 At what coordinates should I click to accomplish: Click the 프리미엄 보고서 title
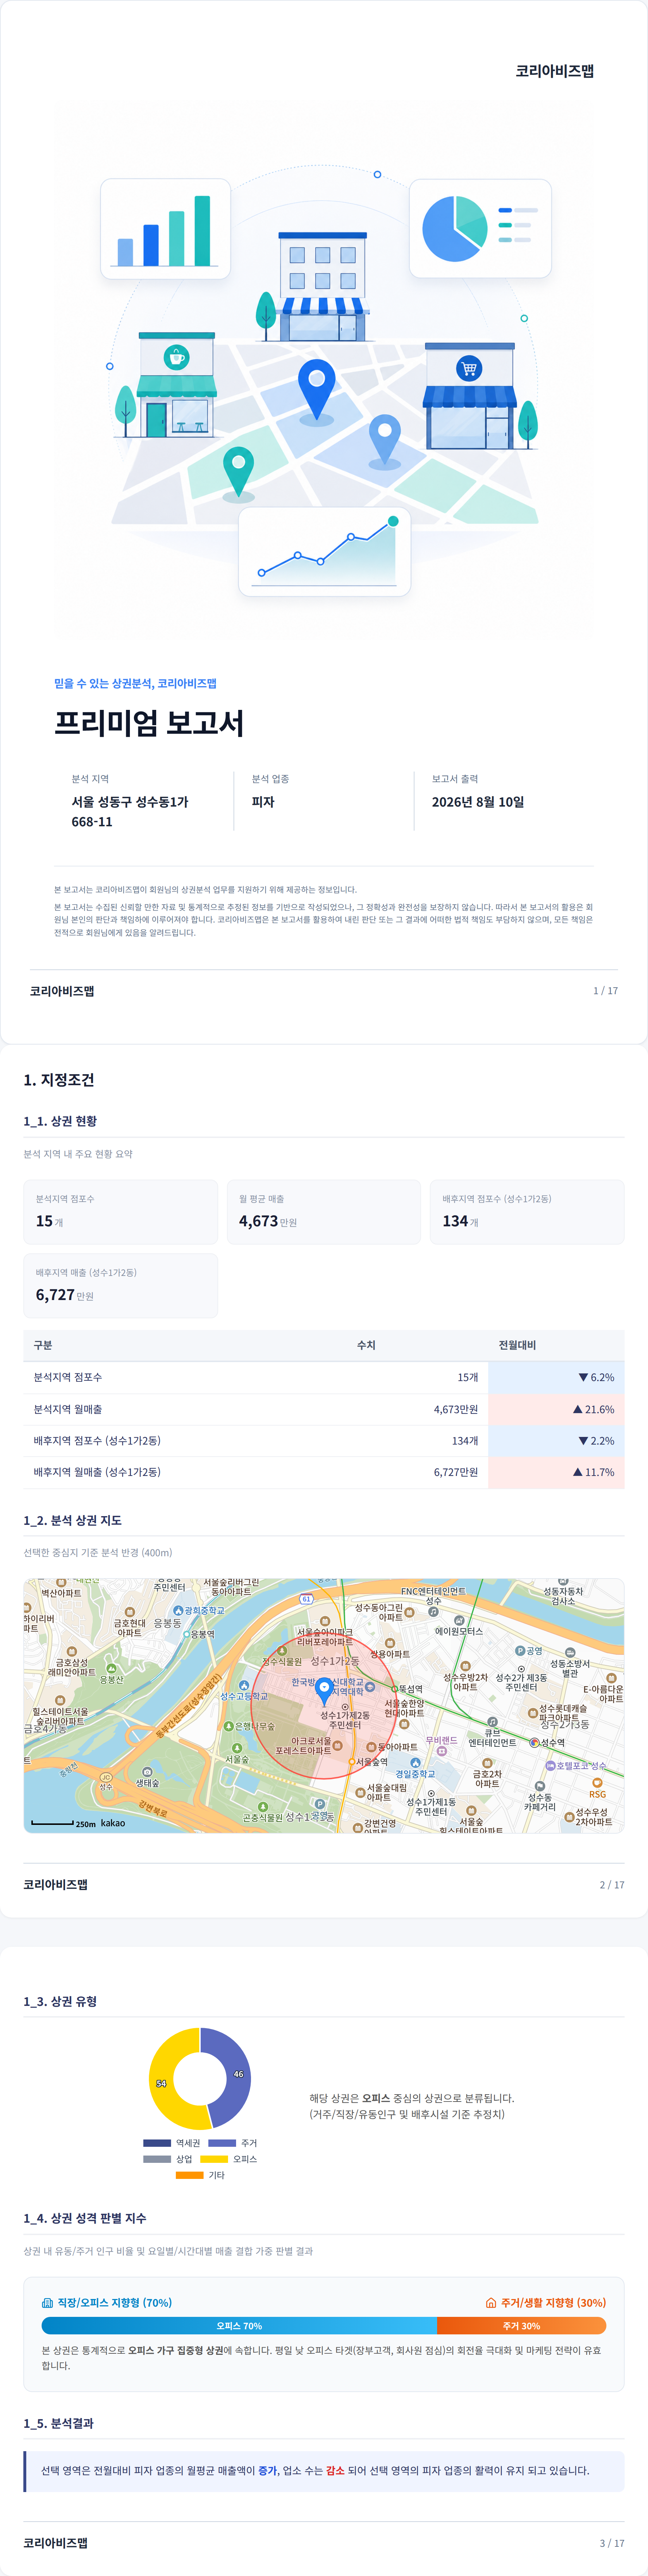tap(149, 723)
